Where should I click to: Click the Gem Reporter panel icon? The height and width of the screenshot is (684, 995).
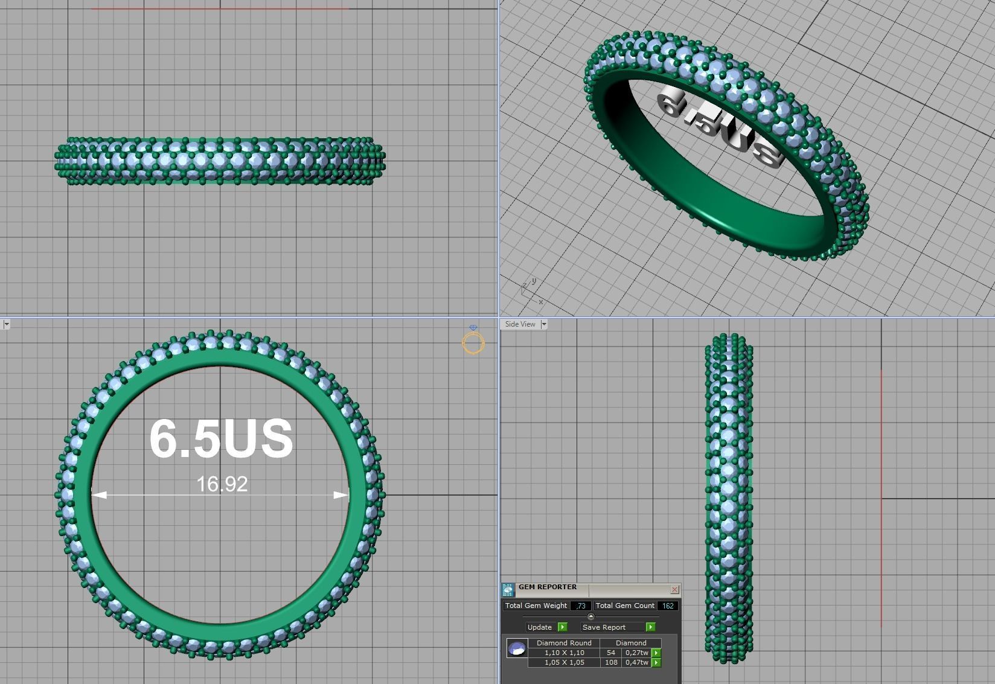[x=508, y=590]
